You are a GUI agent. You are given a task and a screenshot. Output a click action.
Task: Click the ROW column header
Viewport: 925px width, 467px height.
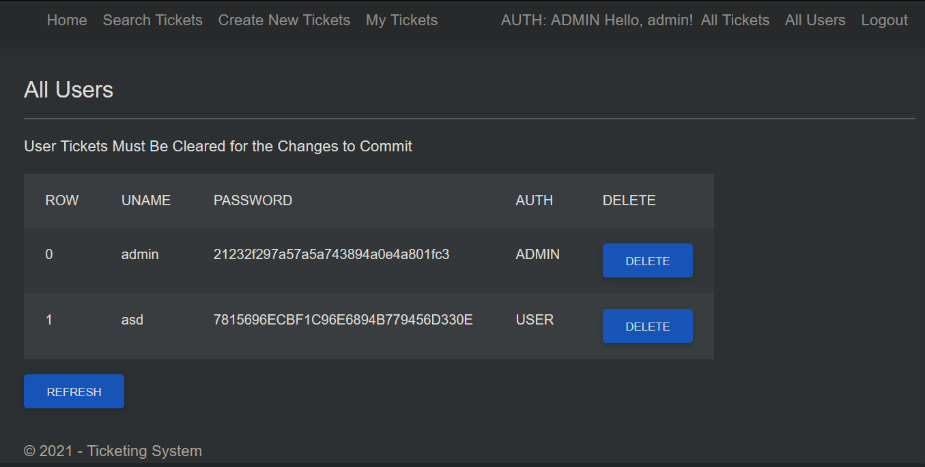61,200
